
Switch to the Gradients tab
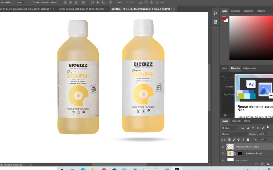pyautogui.click(x=248, y=11)
